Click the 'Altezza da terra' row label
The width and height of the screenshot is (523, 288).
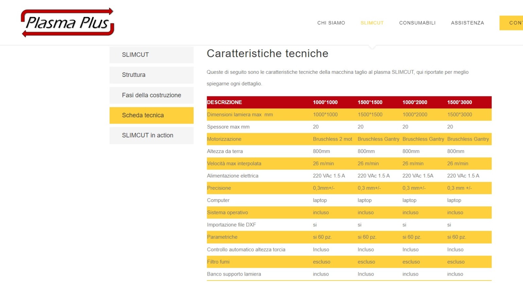[225, 151]
